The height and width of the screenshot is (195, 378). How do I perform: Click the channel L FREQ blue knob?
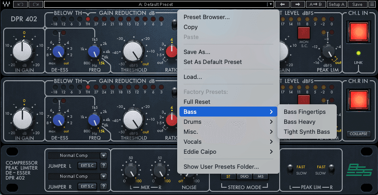pos(94,51)
